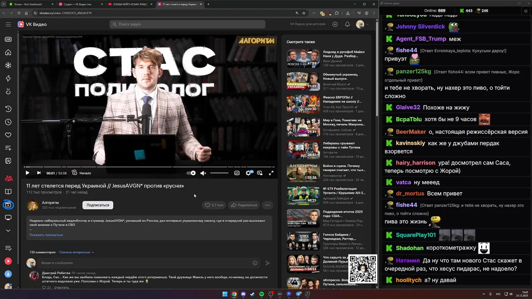This screenshot has width=532, height=299.
Task: Open VK Видео для авторов link
Action: pos(308,24)
